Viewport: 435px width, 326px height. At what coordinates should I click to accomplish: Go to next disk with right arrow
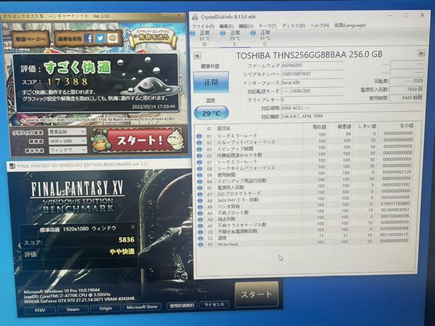click(422, 53)
